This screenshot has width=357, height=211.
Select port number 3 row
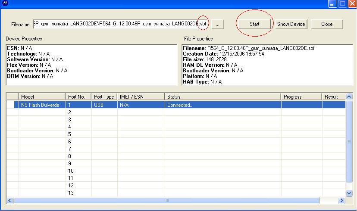[176, 120]
